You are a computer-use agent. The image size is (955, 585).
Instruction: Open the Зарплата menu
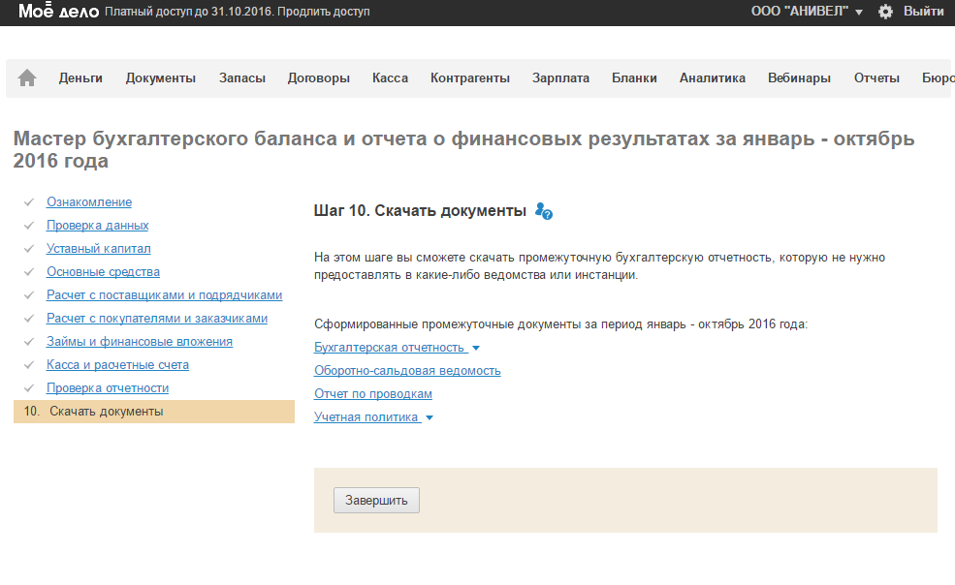560,78
